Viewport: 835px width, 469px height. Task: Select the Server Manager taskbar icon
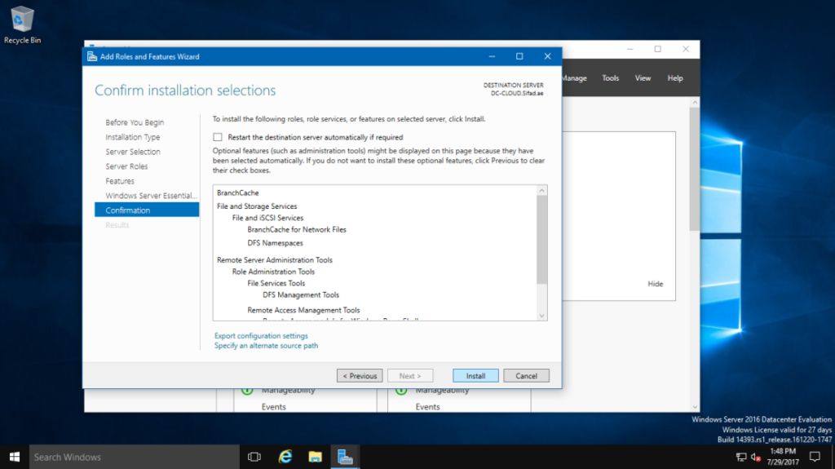pyautogui.click(x=345, y=457)
